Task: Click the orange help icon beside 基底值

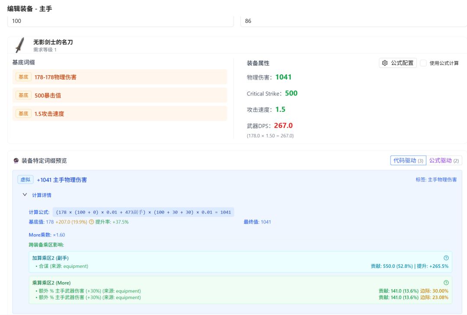Action: (x=91, y=222)
